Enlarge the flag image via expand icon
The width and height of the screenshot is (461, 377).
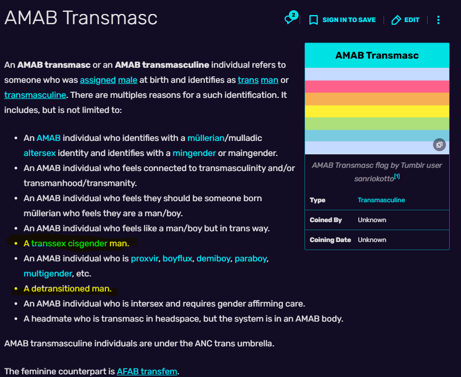click(439, 145)
